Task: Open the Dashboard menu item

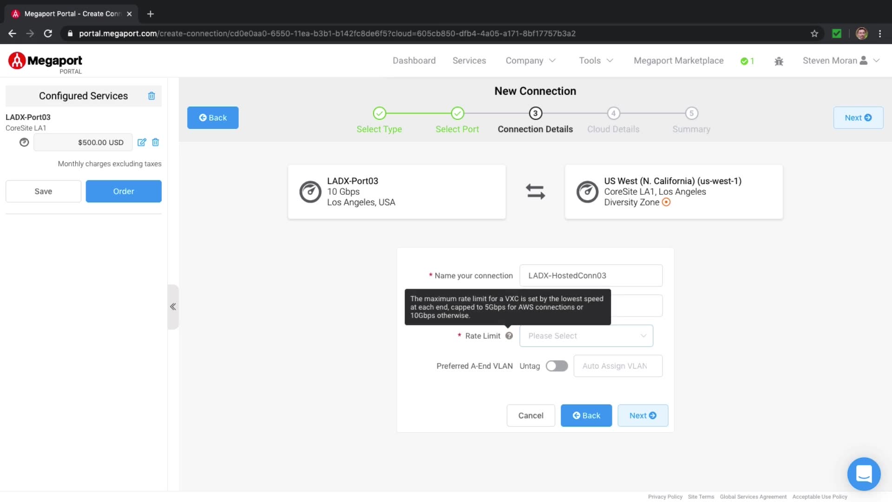Action: (x=414, y=60)
